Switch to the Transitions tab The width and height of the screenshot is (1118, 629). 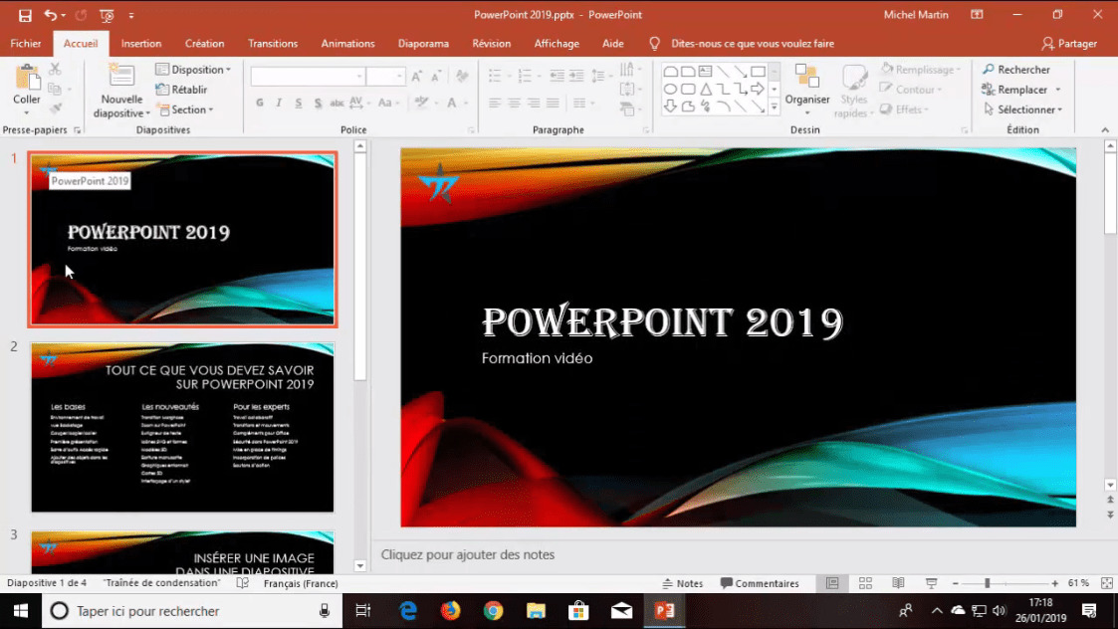(x=273, y=44)
